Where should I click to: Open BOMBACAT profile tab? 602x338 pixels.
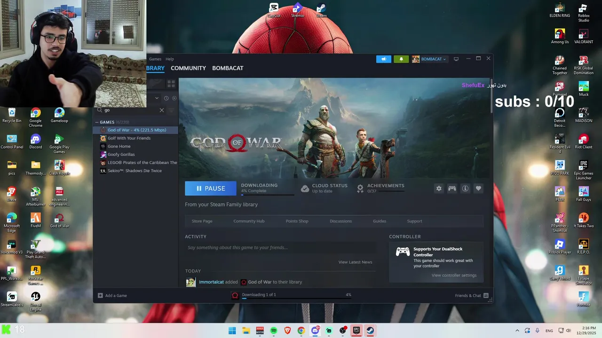228,68
